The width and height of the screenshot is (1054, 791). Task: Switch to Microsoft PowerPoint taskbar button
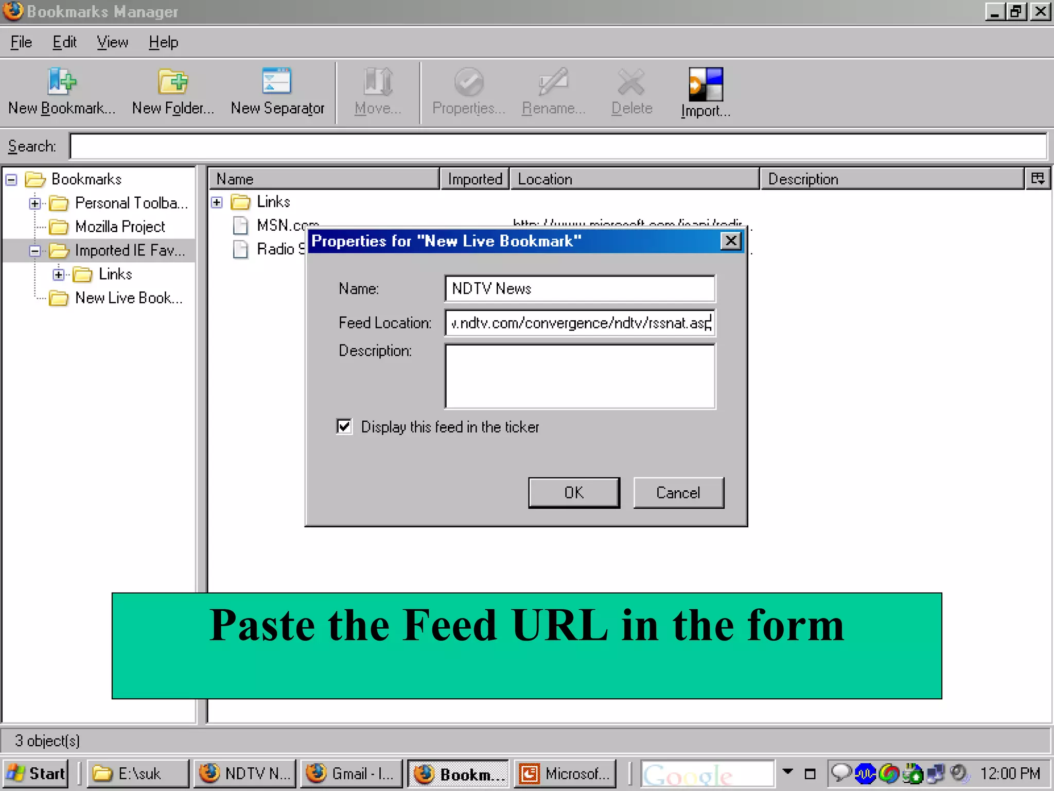565,773
